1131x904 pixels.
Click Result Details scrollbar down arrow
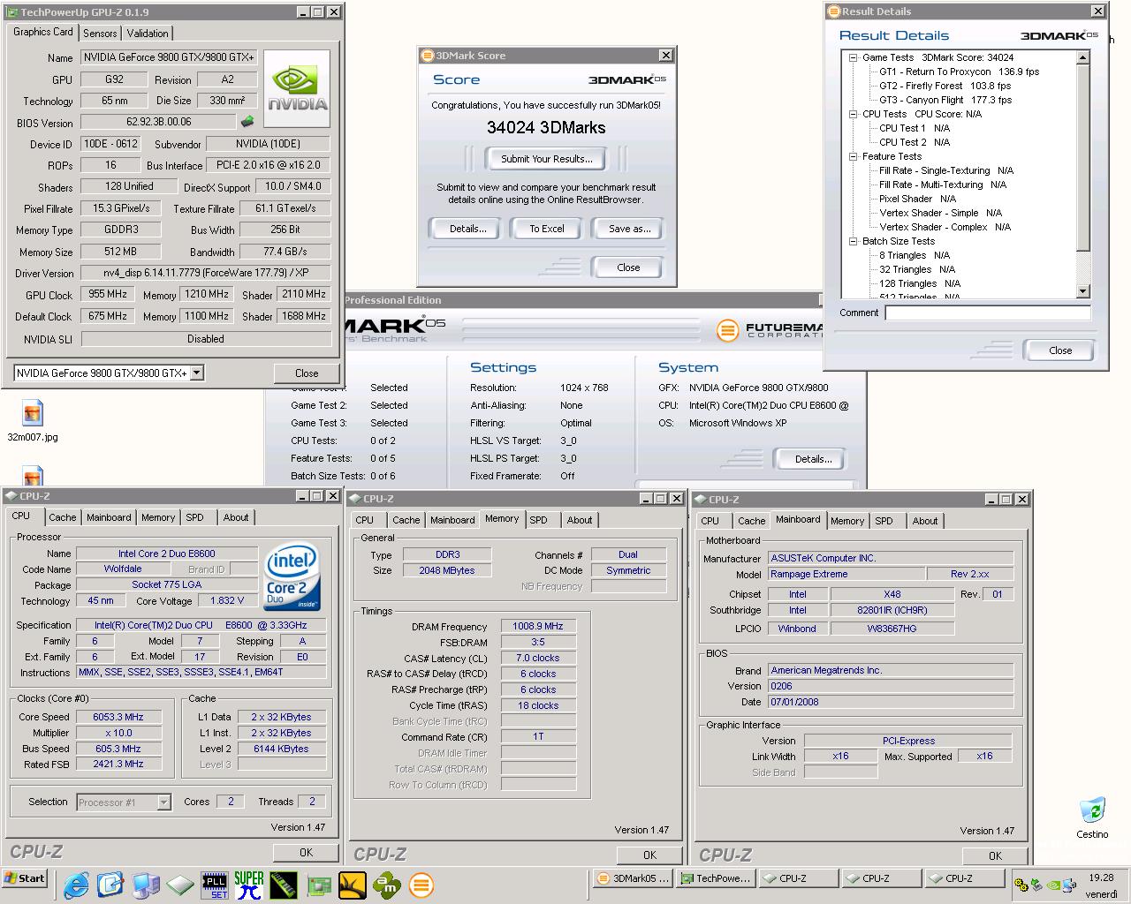1083,291
